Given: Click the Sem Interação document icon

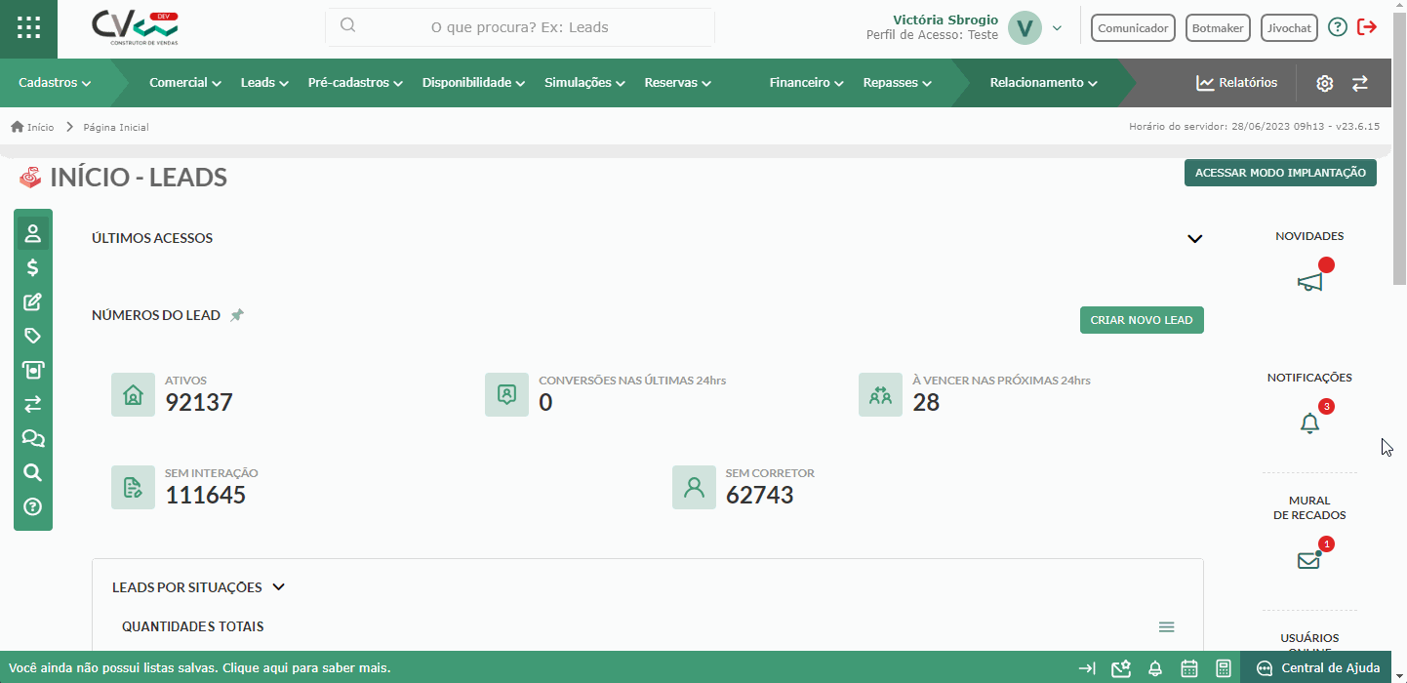Looking at the screenshot, I should (x=133, y=487).
